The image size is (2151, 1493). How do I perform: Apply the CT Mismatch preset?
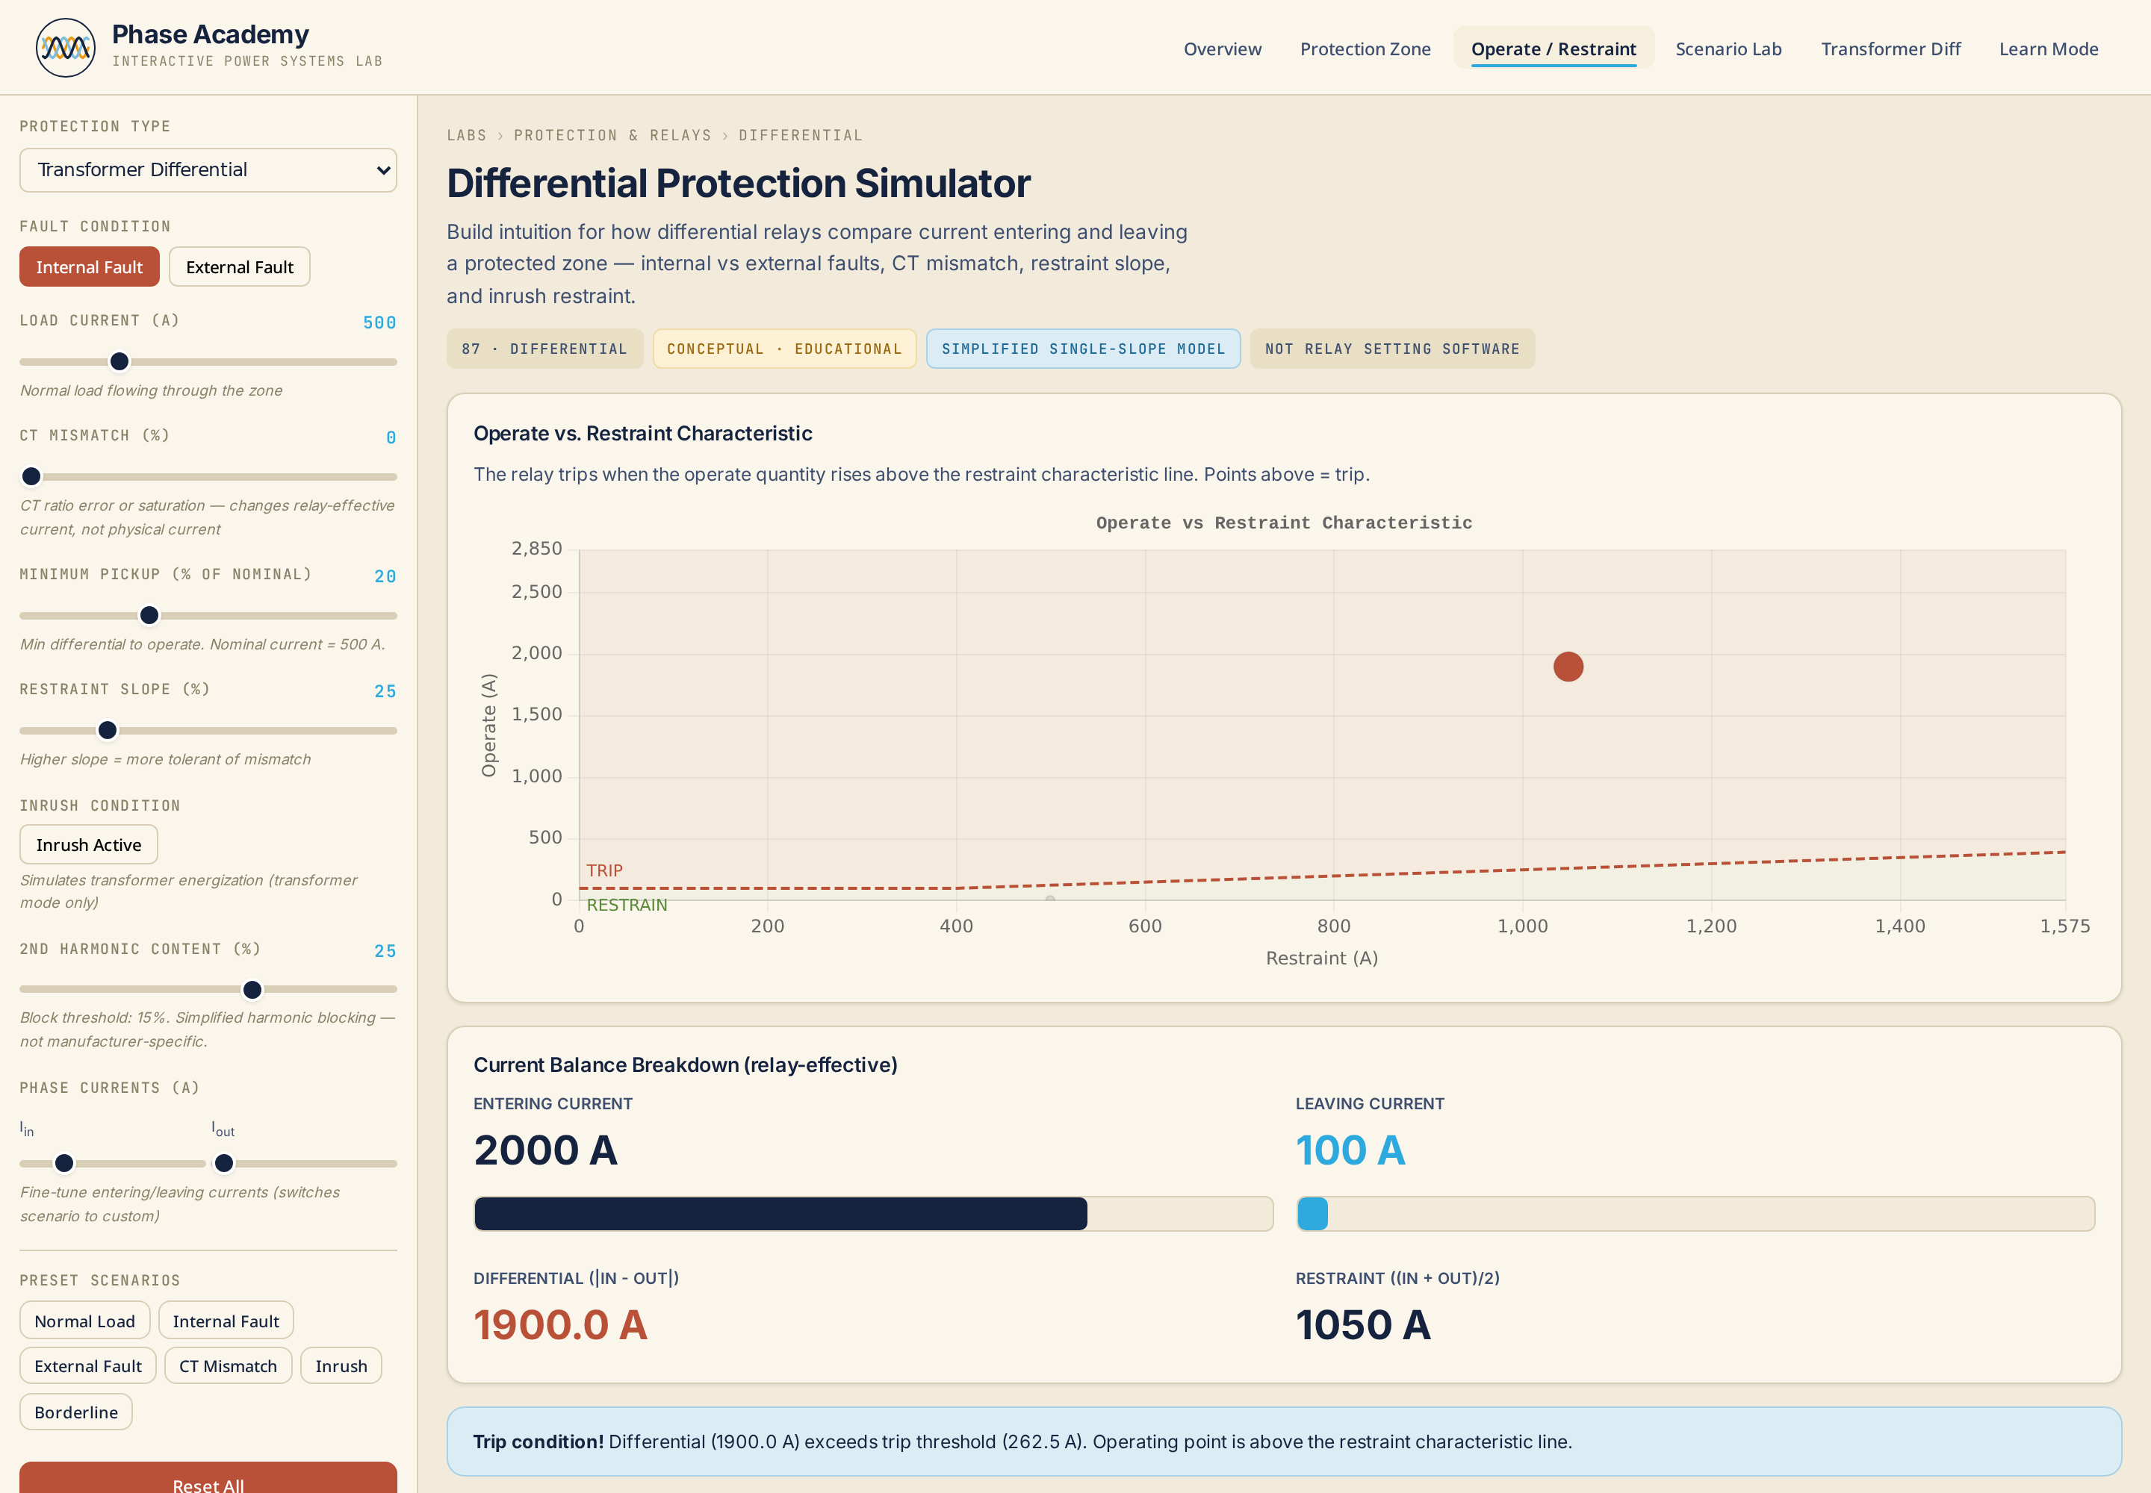coord(229,1366)
